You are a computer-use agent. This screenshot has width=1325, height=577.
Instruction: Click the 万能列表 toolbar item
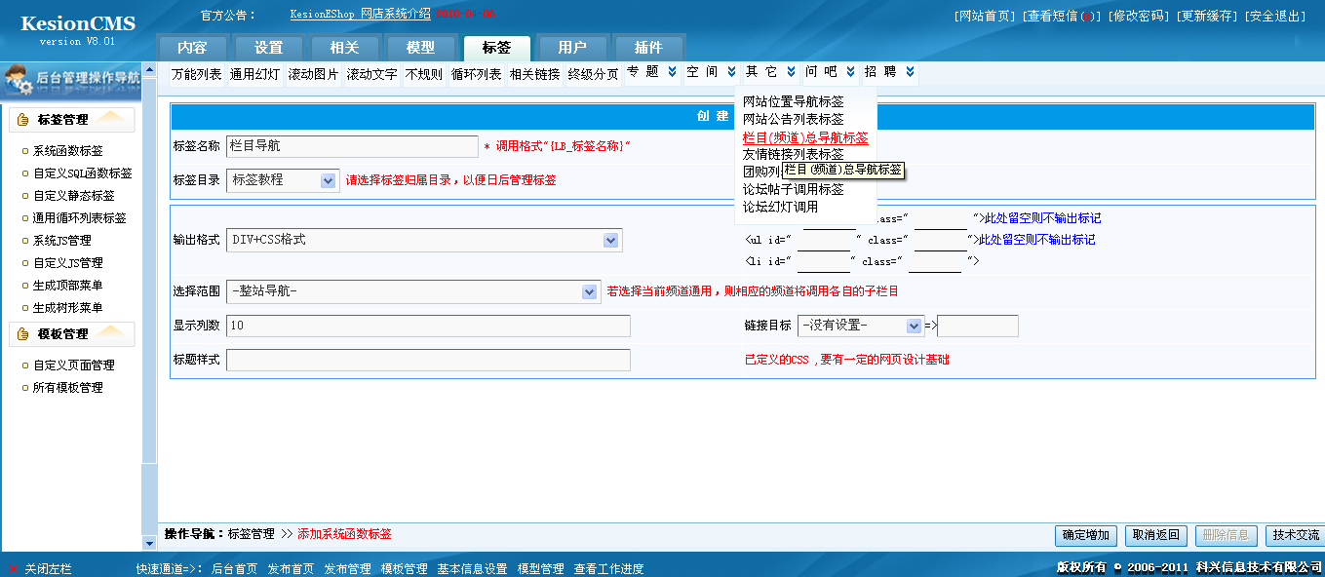point(196,74)
